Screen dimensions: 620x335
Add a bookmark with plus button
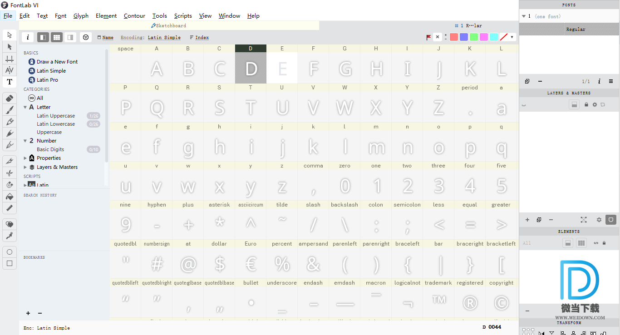point(28,313)
